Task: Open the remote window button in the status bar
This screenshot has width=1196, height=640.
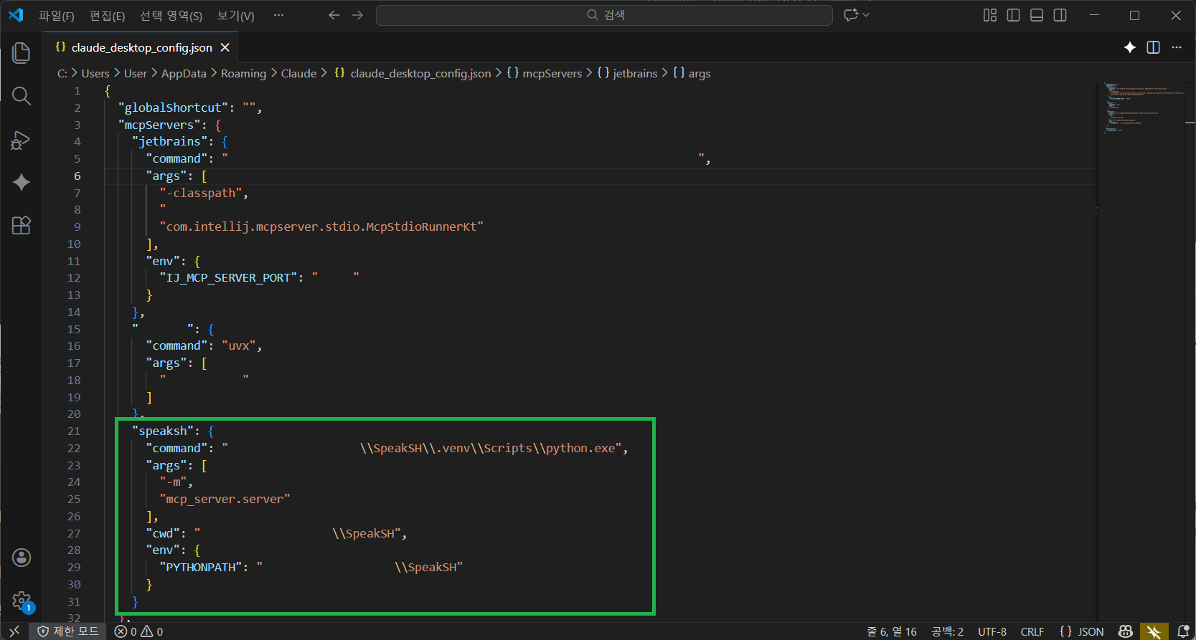Action: click(x=14, y=631)
